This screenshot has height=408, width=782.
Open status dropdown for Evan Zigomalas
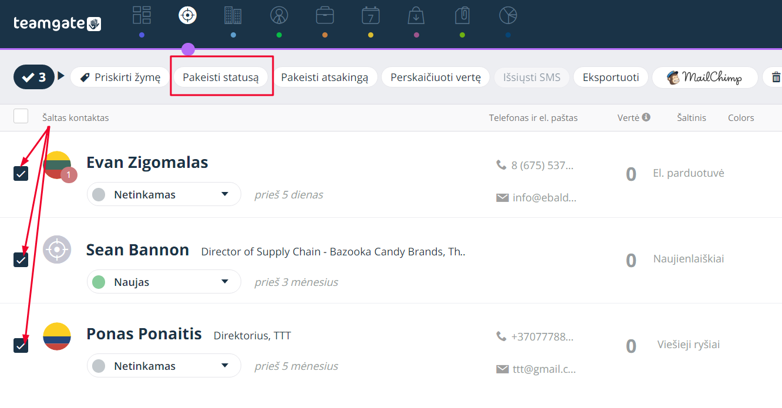point(164,194)
